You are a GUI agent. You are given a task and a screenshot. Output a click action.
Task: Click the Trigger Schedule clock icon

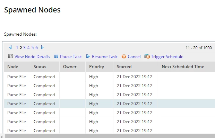(x=147, y=56)
